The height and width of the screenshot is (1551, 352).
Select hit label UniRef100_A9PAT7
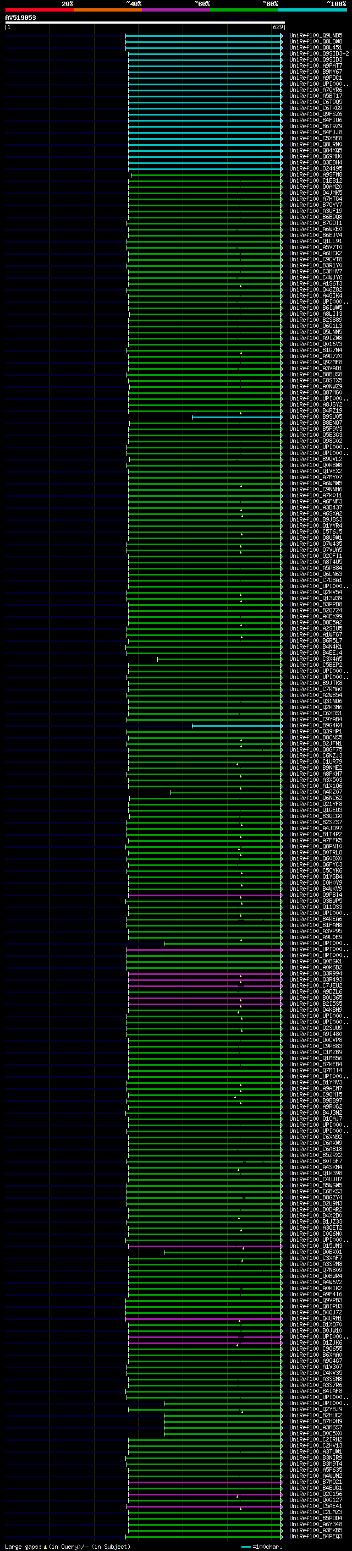(x=315, y=66)
